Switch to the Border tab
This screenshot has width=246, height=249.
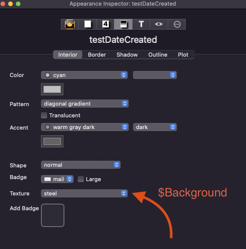[97, 55]
